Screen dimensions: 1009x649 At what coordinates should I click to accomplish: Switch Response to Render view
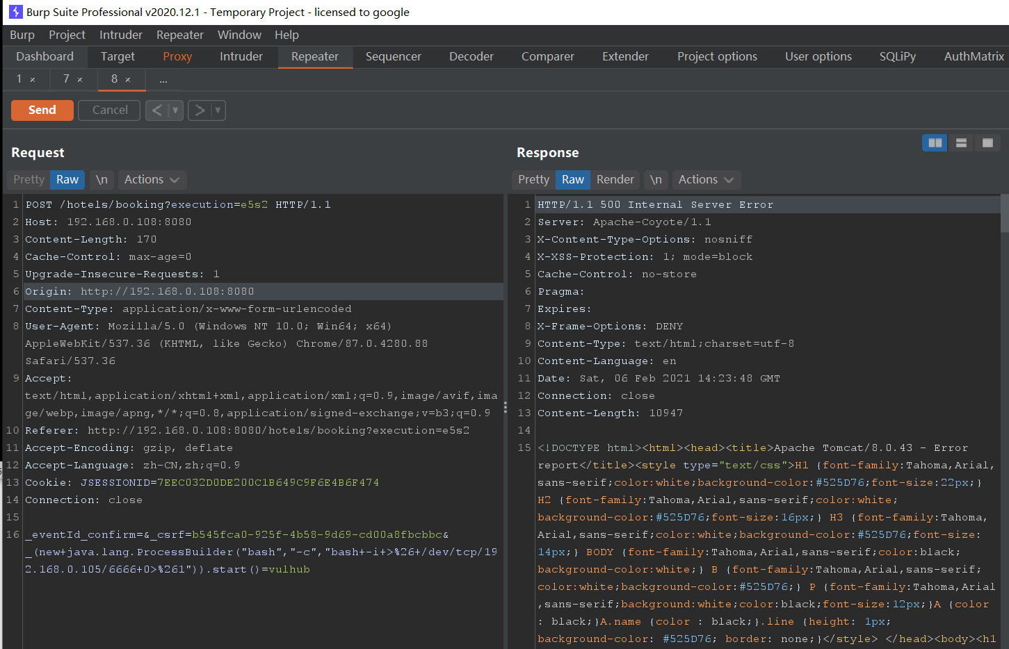pyautogui.click(x=615, y=179)
